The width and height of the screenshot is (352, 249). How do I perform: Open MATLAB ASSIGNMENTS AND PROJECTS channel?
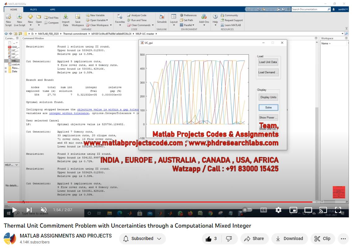66,236
